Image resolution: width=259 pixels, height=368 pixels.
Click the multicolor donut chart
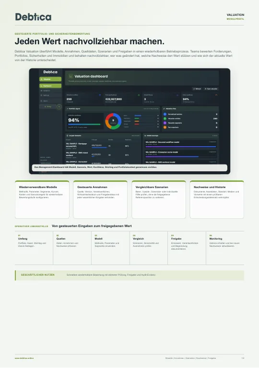[113, 121]
